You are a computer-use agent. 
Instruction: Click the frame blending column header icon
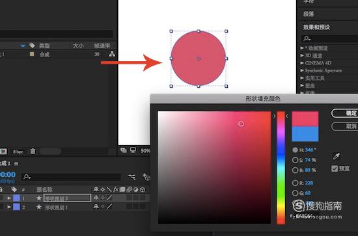click(122, 189)
